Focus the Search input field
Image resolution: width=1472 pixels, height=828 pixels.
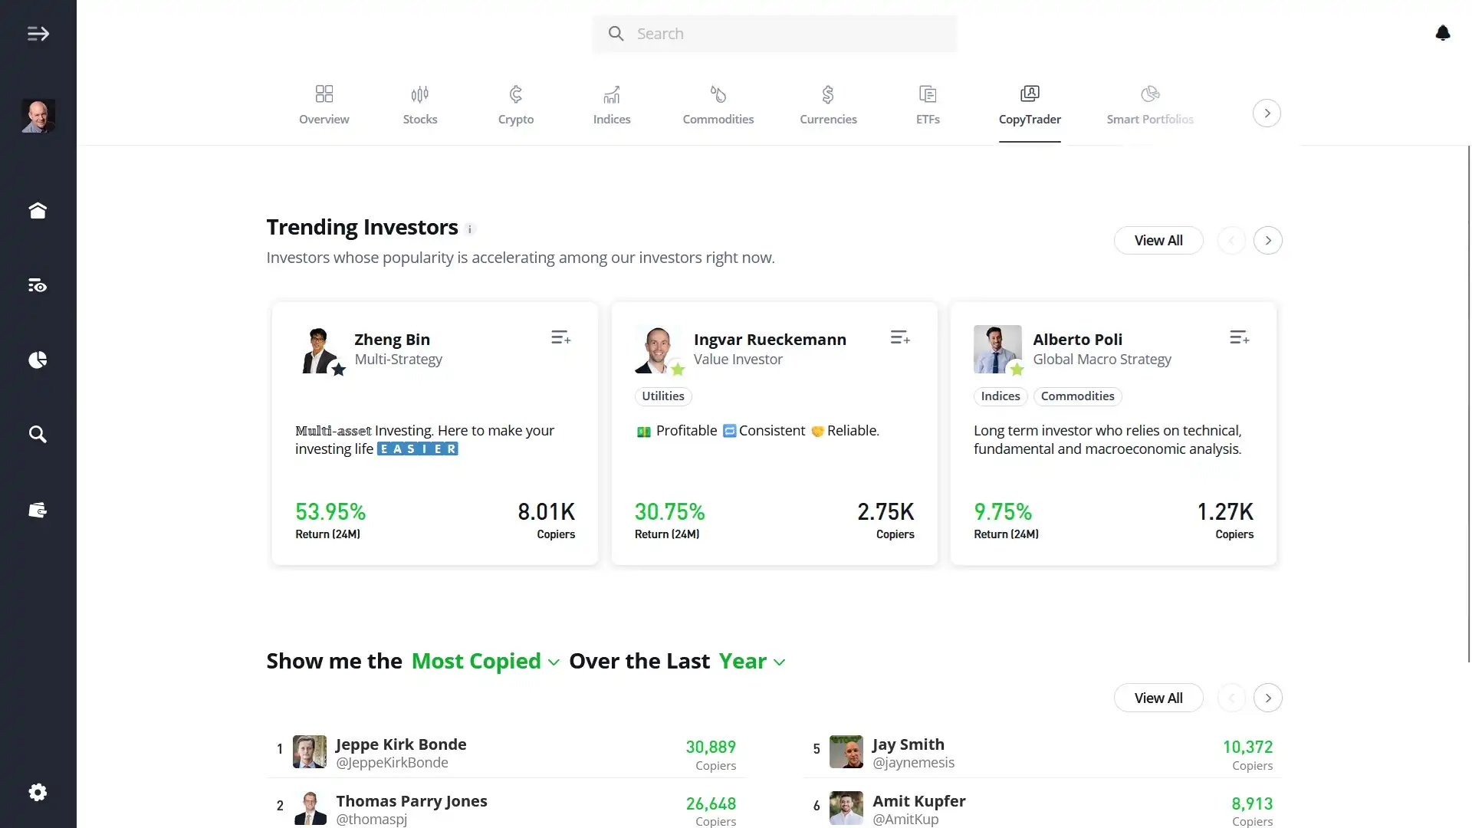(x=774, y=34)
